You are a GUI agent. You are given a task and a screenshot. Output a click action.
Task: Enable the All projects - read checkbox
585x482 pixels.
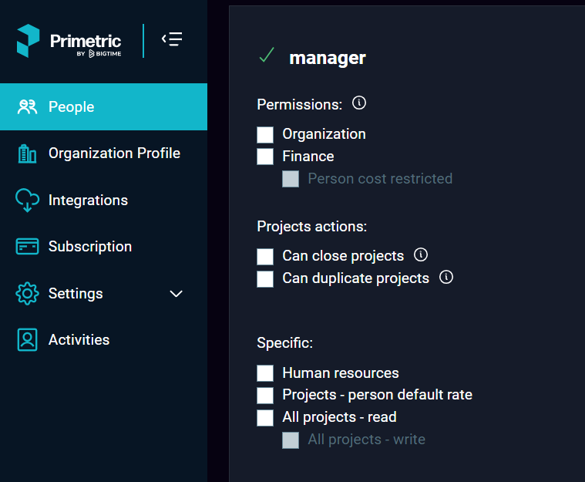click(x=265, y=418)
